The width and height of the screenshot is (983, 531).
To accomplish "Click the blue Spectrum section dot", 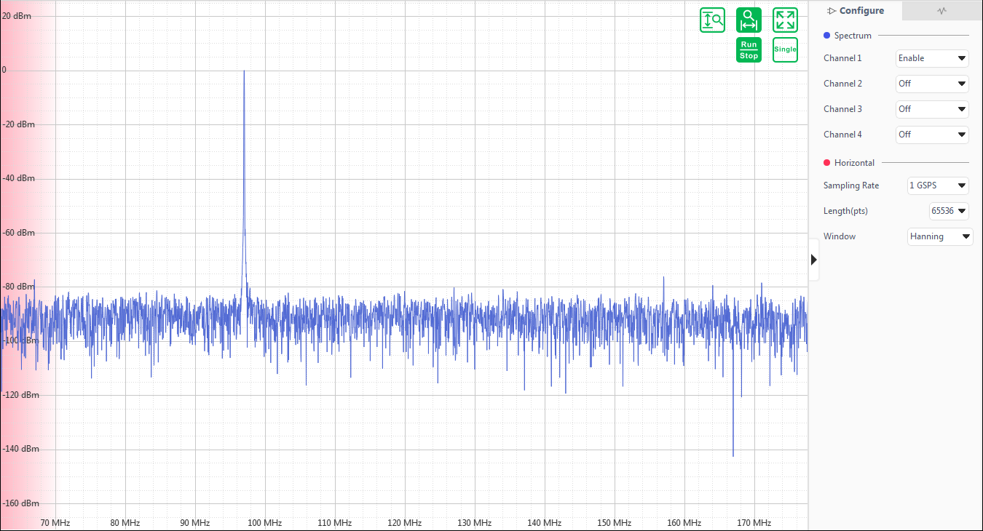I will [826, 36].
